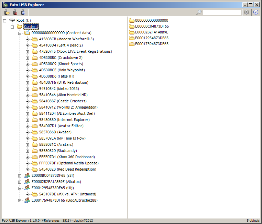Click the Skullcandy folder icon
This screenshot has width=262, height=224.
pyautogui.click(x=35, y=151)
